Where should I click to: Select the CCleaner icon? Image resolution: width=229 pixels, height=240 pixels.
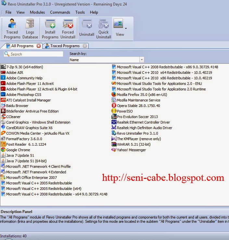point(3,117)
